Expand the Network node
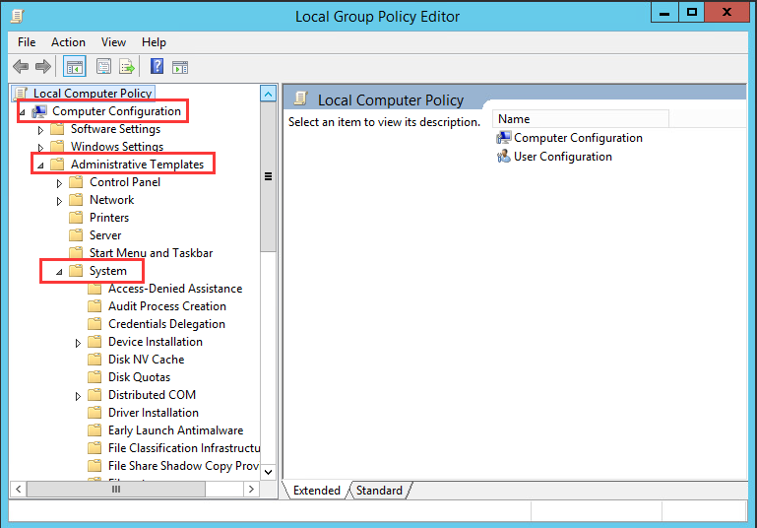The width and height of the screenshot is (757, 528). pos(59,201)
